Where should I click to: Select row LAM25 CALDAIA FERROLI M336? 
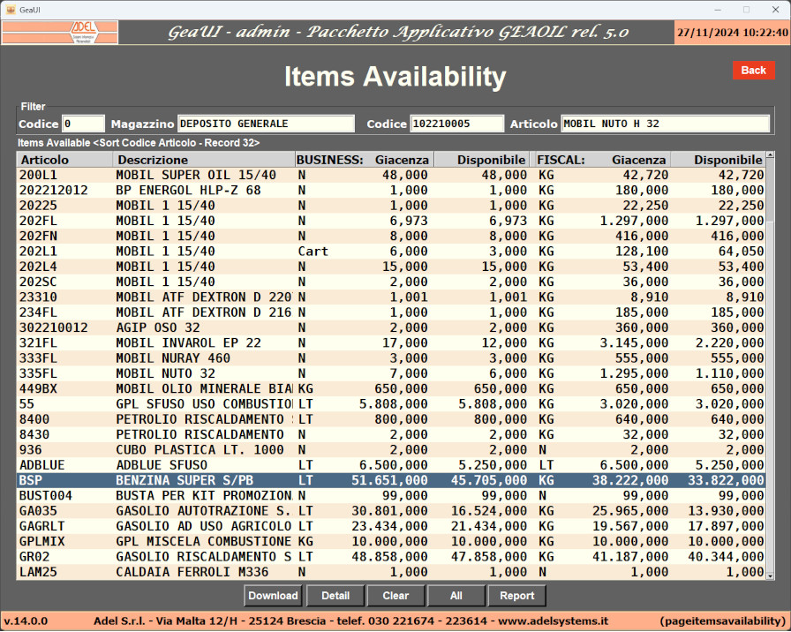391,572
